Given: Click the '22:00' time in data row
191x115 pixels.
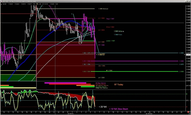Looking at the screenshot, I should click(x=4, y=4).
